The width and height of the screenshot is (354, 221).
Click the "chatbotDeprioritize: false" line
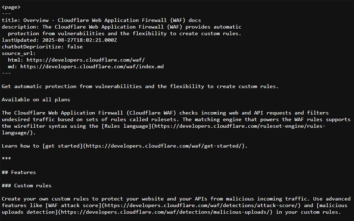tap(42, 47)
